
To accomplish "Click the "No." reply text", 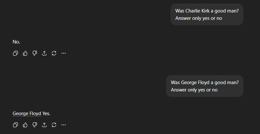I will [16, 42].
